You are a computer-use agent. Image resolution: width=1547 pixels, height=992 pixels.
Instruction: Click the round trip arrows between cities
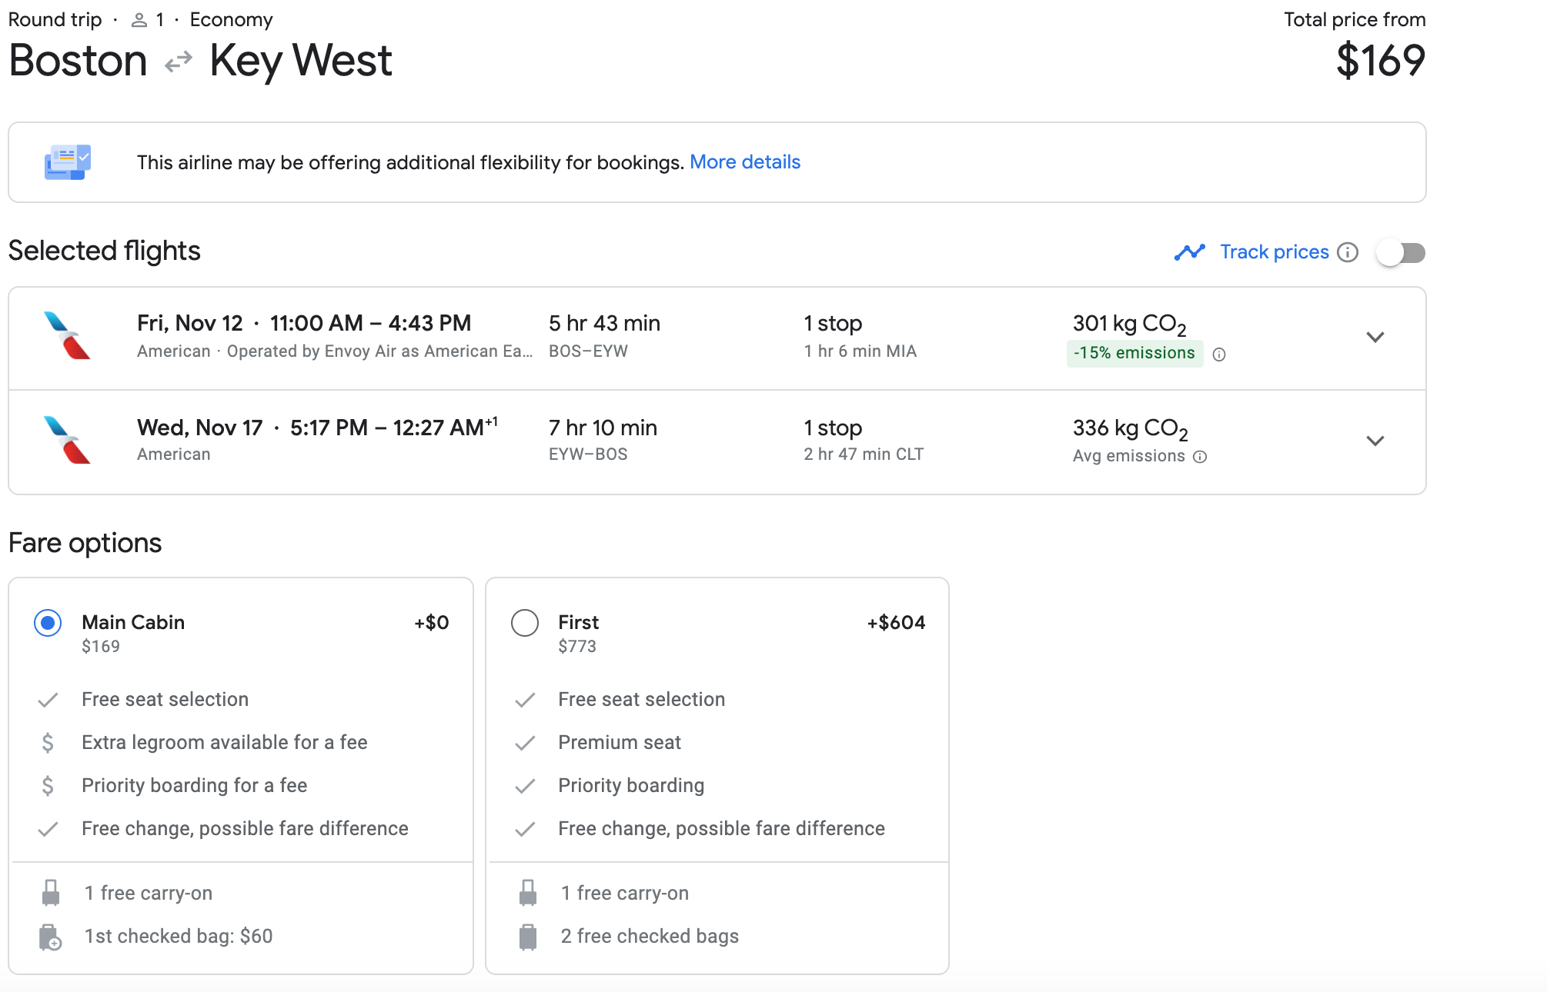pyautogui.click(x=179, y=62)
